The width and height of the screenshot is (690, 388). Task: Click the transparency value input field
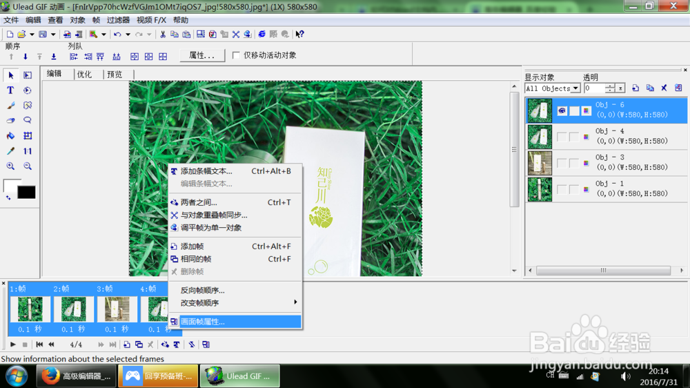tap(594, 88)
